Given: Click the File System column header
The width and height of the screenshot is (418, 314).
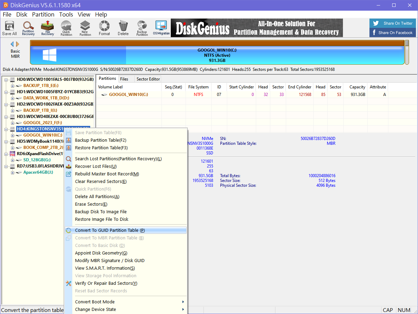Looking at the screenshot, I should (x=198, y=87).
